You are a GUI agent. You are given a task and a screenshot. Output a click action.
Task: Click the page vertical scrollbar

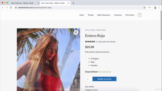point(161,25)
